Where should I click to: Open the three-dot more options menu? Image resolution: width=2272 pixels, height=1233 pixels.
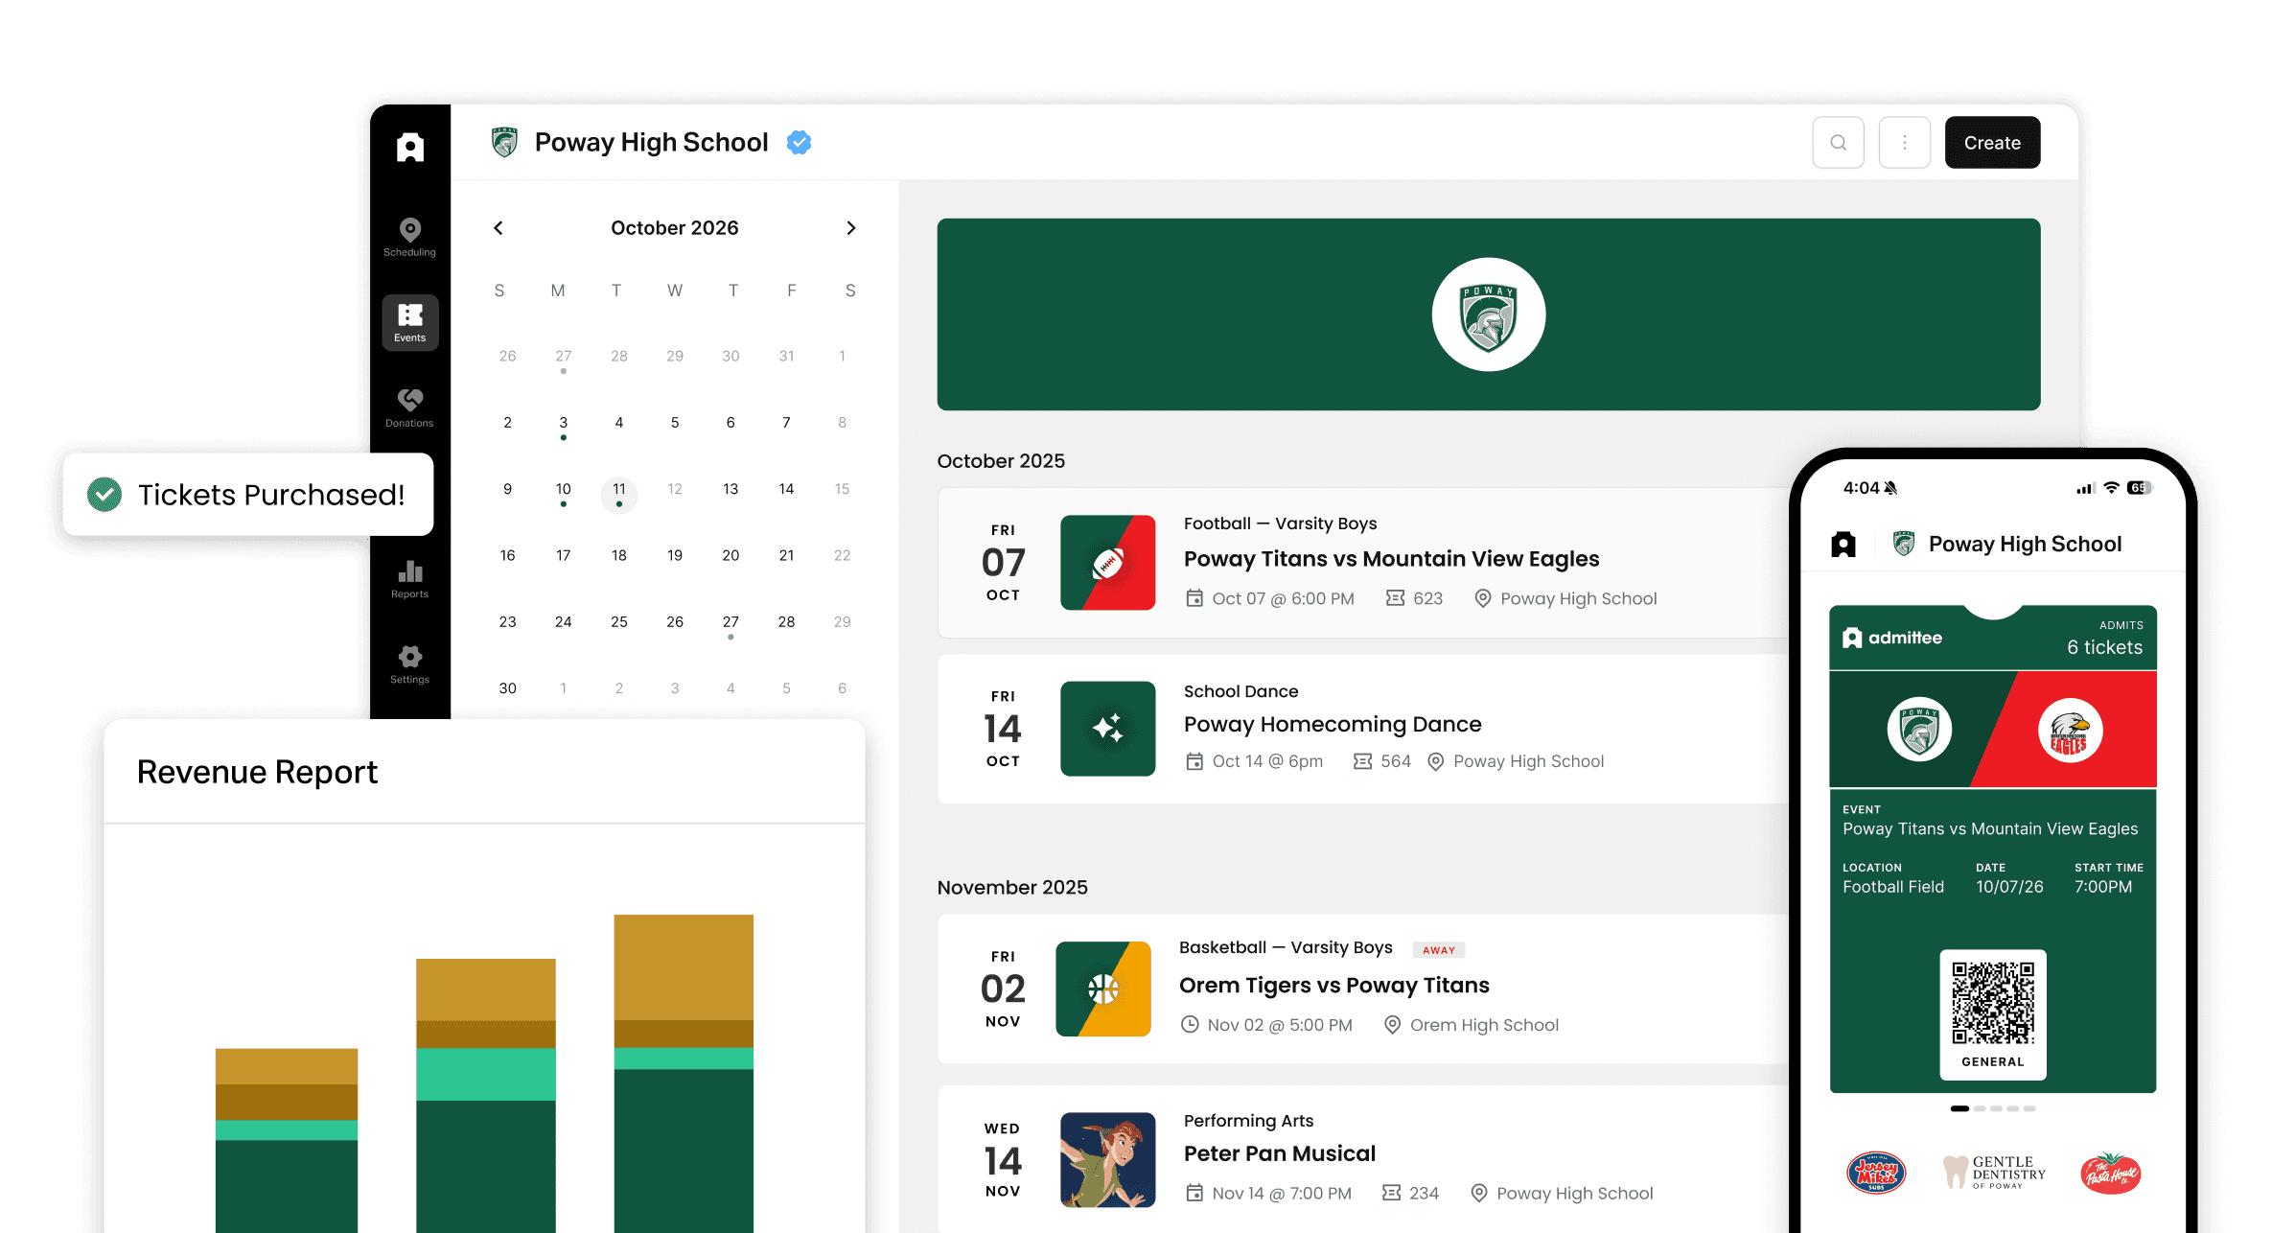1904,143
